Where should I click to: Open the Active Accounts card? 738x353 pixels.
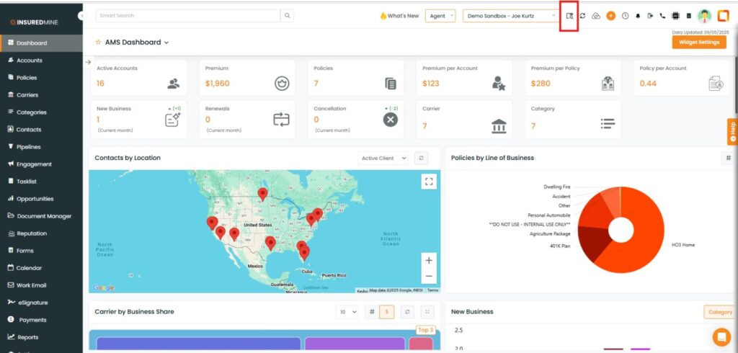tap(138, 78)
